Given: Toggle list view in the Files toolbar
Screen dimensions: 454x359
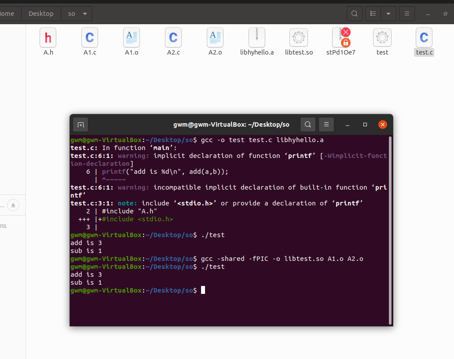Looking at the screenshot, I should click(373, 14).
